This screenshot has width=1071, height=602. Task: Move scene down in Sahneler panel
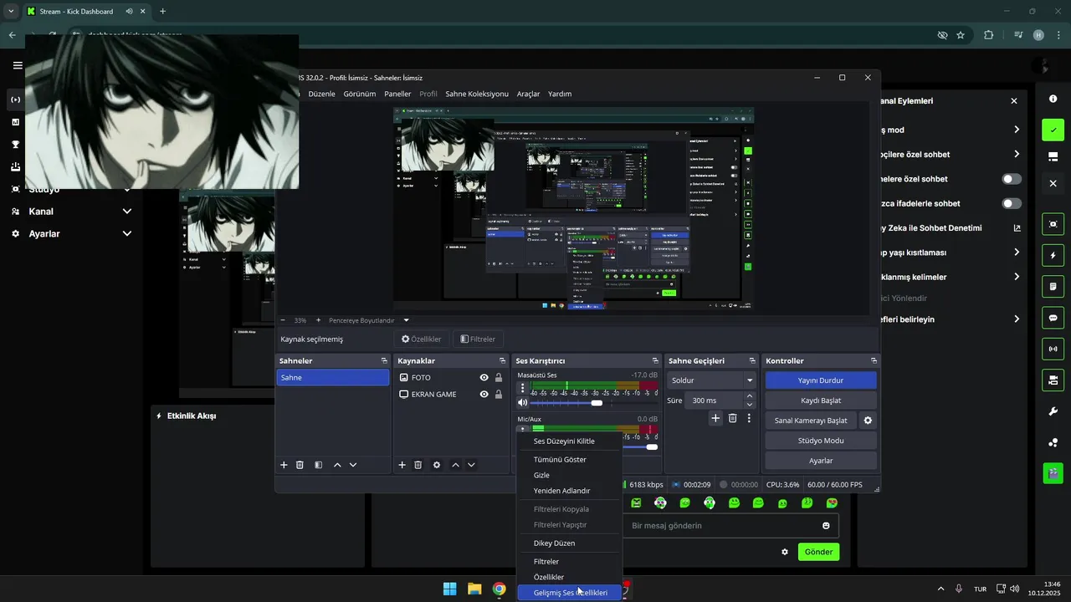click(353, 465)
